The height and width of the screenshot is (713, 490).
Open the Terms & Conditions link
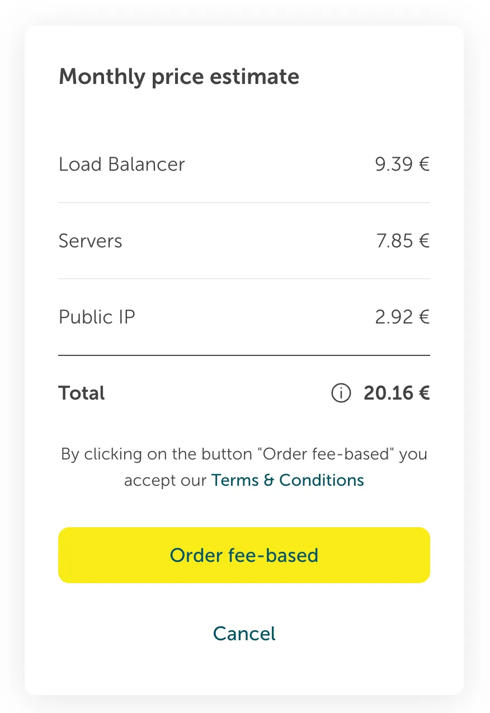click(288, 480)
